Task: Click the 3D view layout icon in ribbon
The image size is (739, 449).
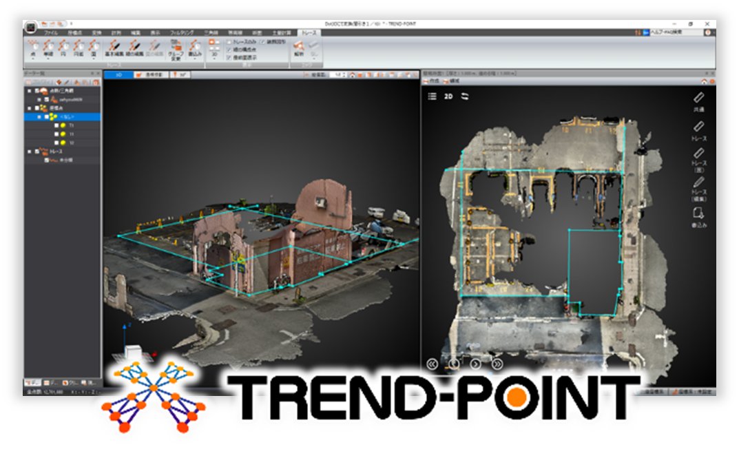Action: coord(214,48)
